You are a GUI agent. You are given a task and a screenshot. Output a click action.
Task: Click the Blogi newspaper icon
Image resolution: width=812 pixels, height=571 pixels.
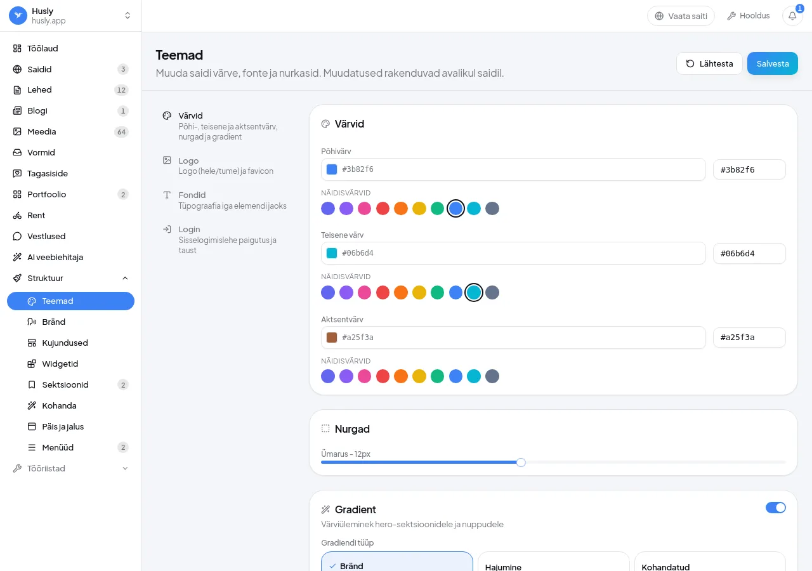[x=17, y=111]
